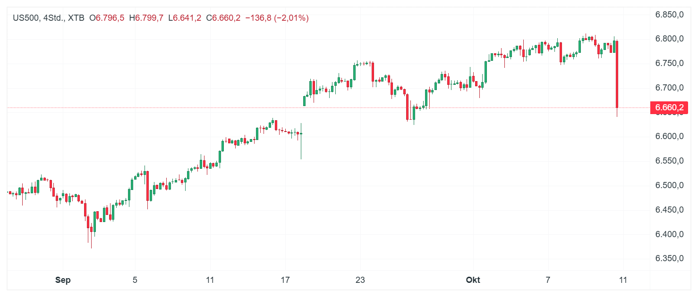The width and height of the screenshot is (698, 297).
Task: Click the 6.850,0 price axis label
Action: coord(669,15)
